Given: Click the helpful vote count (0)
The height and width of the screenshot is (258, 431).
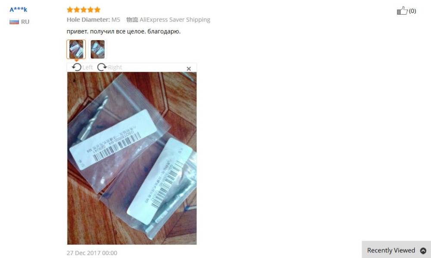Looking at the screenshot, I should pyautogui.click(x=412, y=11).
